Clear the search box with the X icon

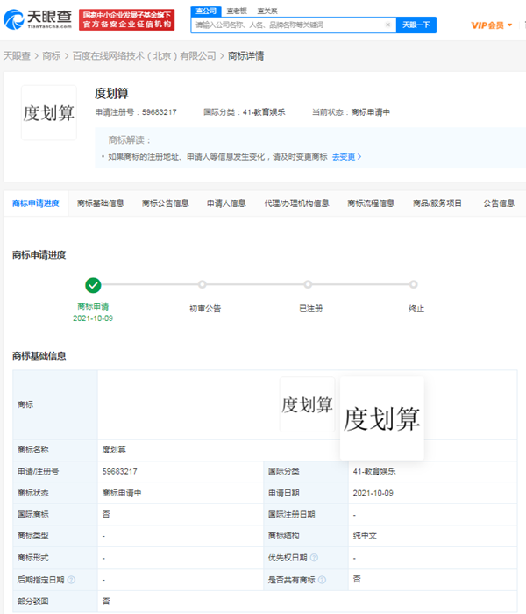pyautogui.click(x=388, y=25)
